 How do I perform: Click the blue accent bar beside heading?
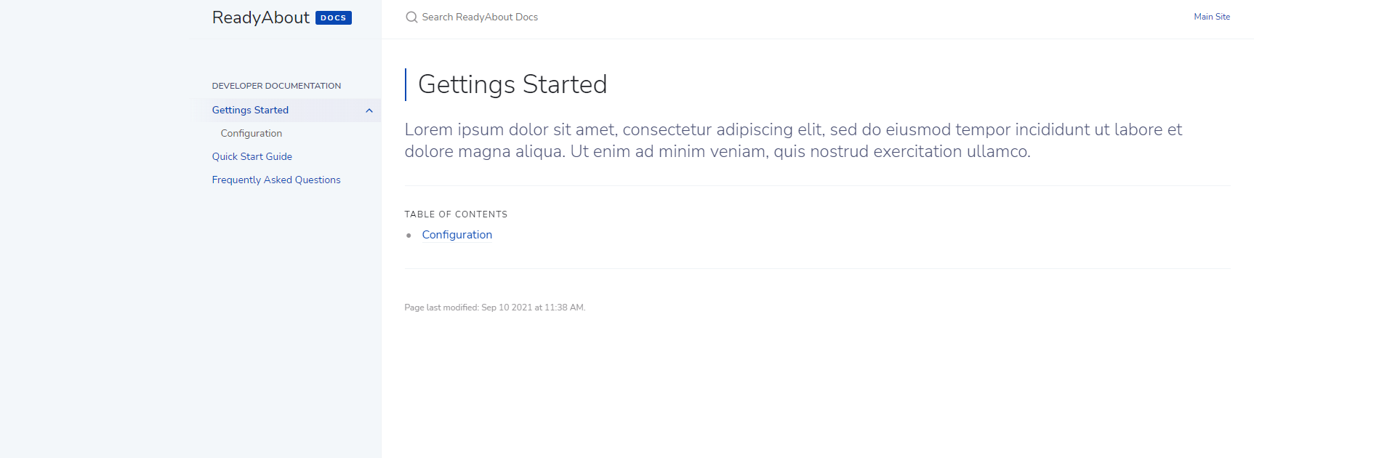(x=406, y=84)
